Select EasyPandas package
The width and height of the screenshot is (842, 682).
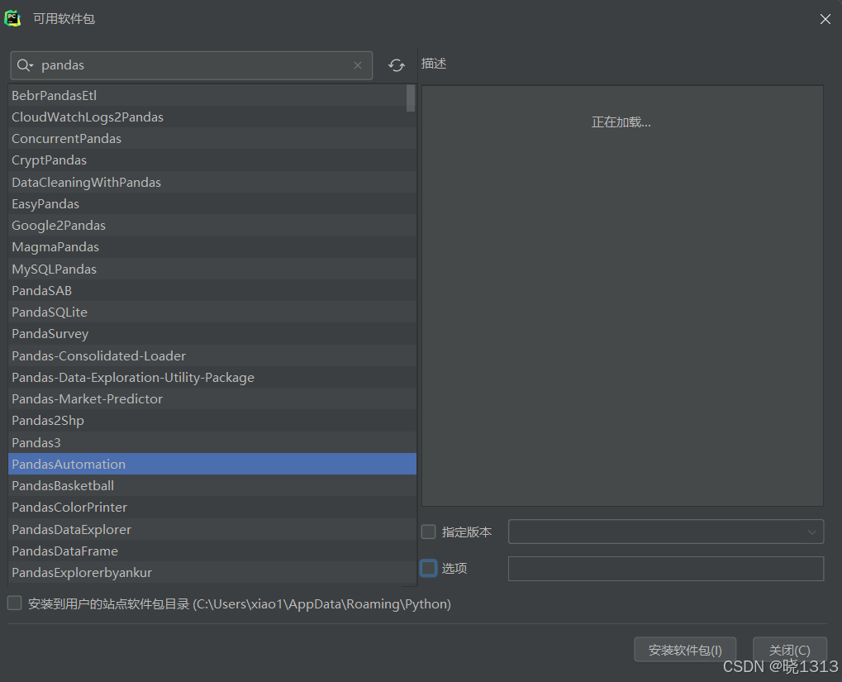[212, 203]
